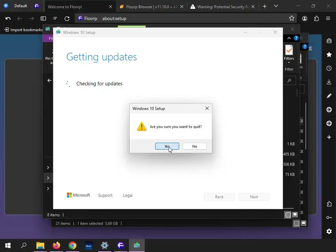
Task: Switch back Explorer to large icons view
Action: pyautogui.click(x=304, y=223)
